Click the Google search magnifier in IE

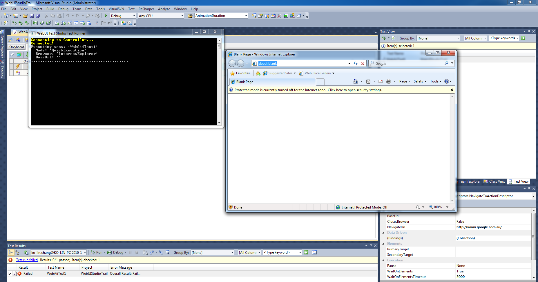click(446, 63)
